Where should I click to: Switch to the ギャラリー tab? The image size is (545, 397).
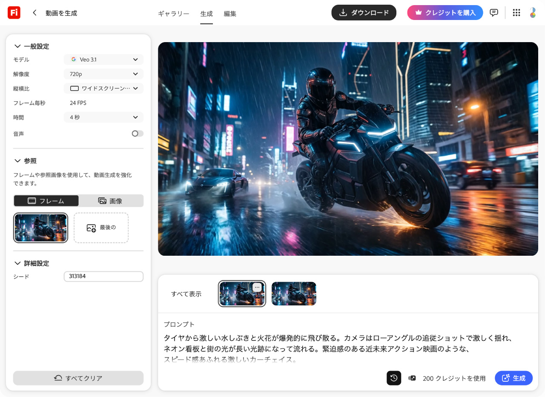pyautogui.click(x=174, y=14)
